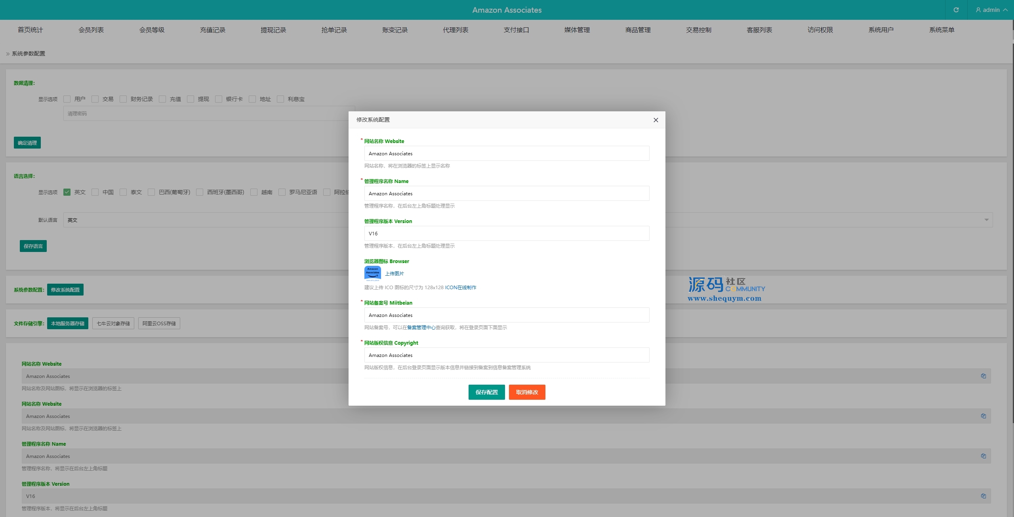Viewport: 1014px width, 517px height.
Task: Open 系统用户 menu
Action: pyautogui.click(x=881, y=30)
